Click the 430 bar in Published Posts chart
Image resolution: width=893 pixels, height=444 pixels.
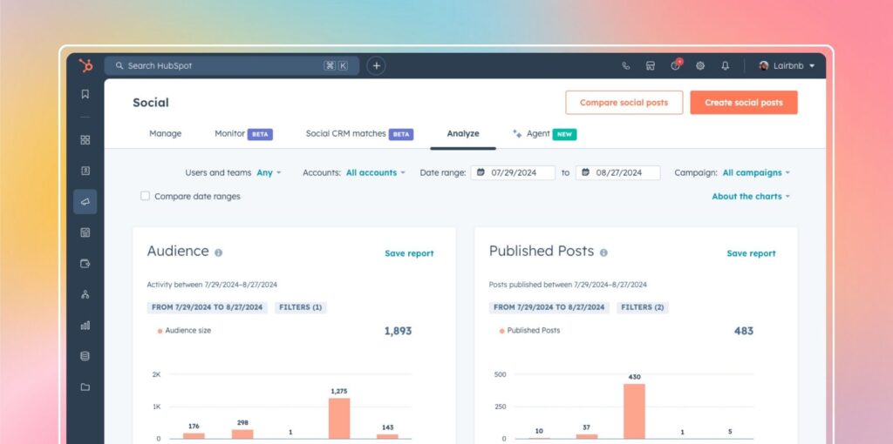tap(634, 411)
